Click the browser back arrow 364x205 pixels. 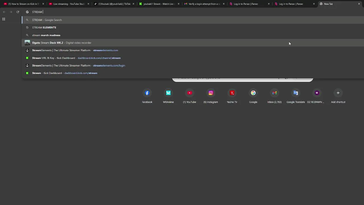[x=4, y=12]
